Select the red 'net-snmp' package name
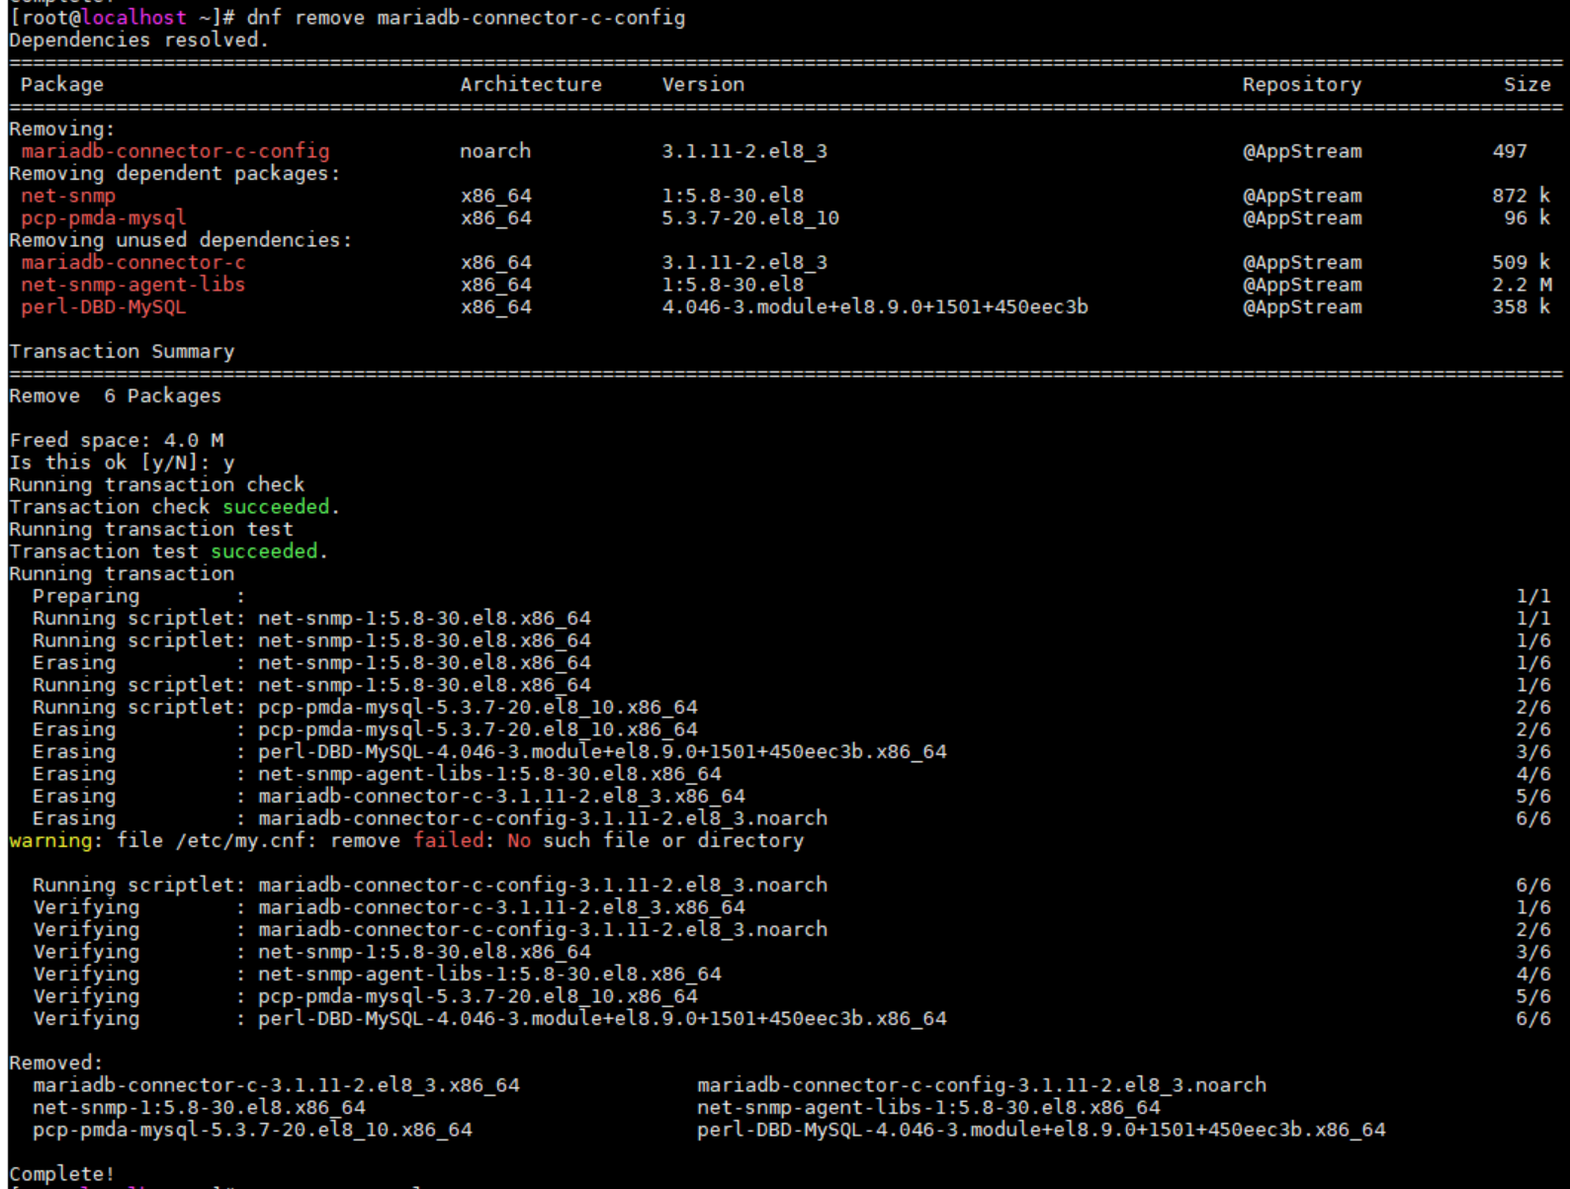Image resolution: width=1570 pixels, height=1189 pixels. 68,196
